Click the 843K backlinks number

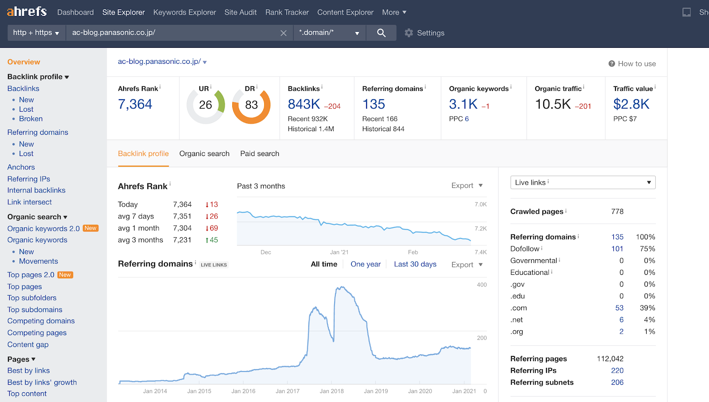[304, 104]
